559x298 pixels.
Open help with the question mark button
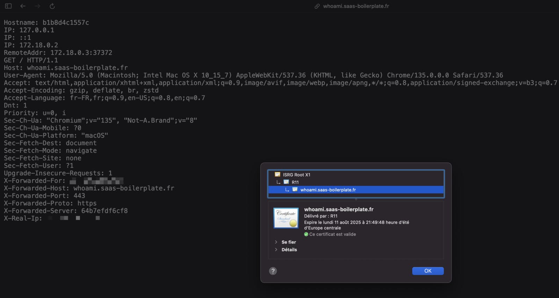click(x=273, y=271)
